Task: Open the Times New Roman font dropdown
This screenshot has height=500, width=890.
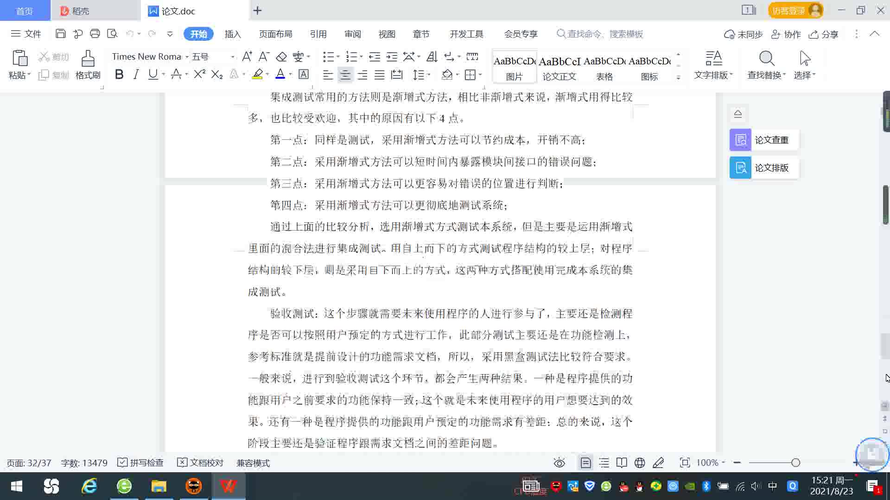Action: point(187,56)
